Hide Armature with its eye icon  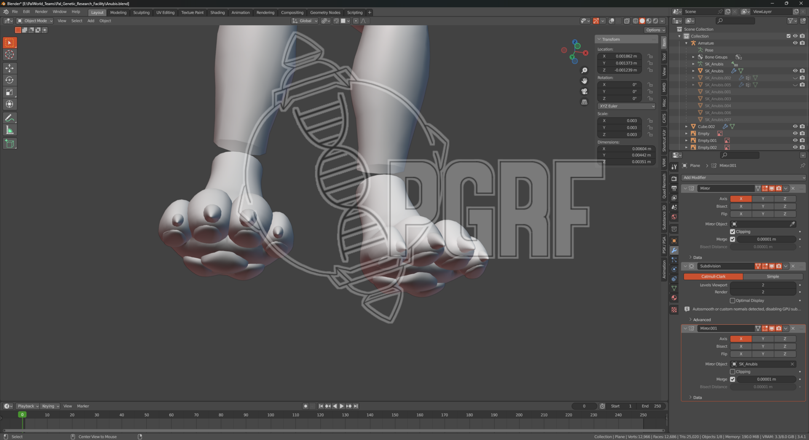tap(795, 43)
